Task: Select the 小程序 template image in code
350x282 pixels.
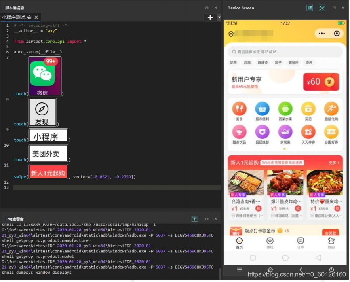Action: (48, 135)
